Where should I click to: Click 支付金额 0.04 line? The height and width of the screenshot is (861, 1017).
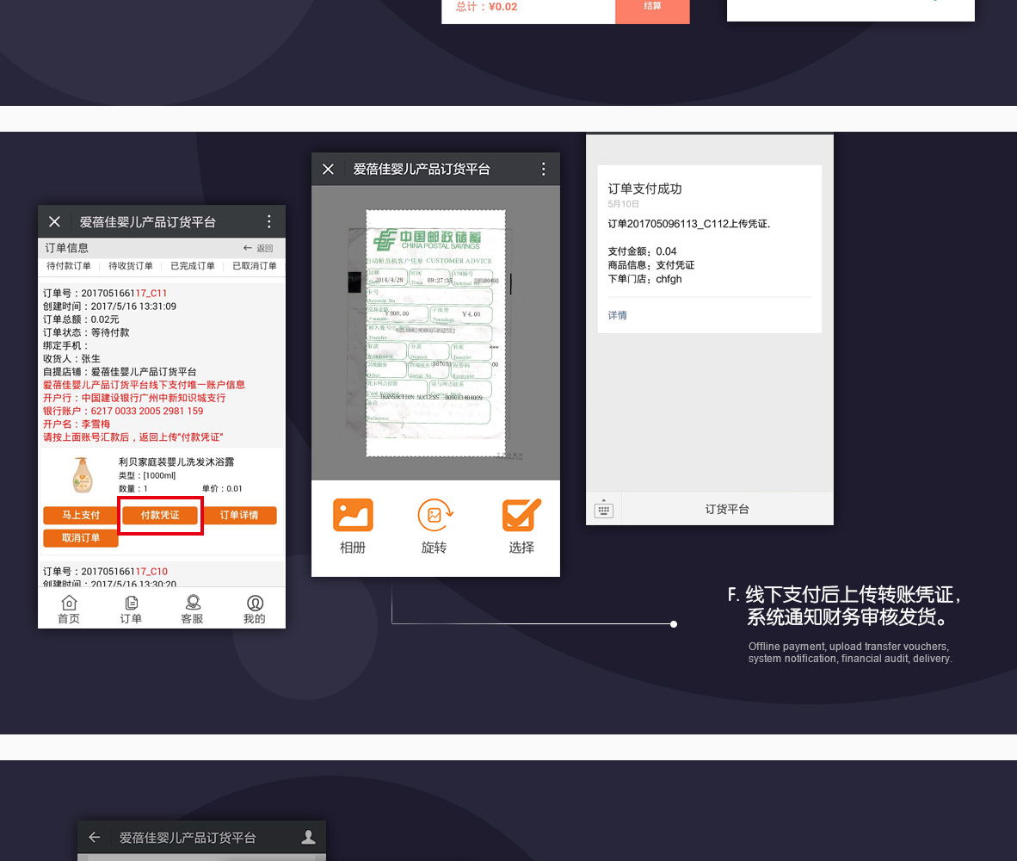[x=642, y=251]
